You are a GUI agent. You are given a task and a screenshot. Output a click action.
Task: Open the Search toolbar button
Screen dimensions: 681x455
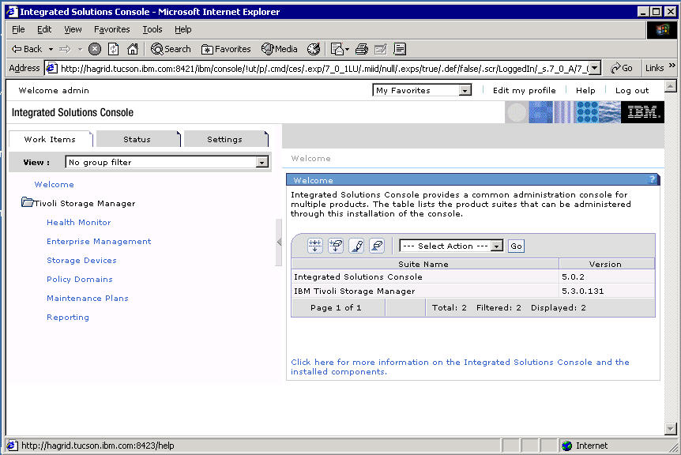tap(171, 49)
